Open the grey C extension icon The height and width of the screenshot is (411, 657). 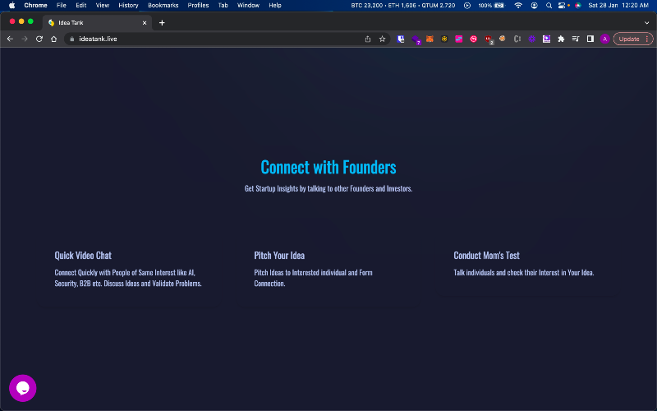517,39
